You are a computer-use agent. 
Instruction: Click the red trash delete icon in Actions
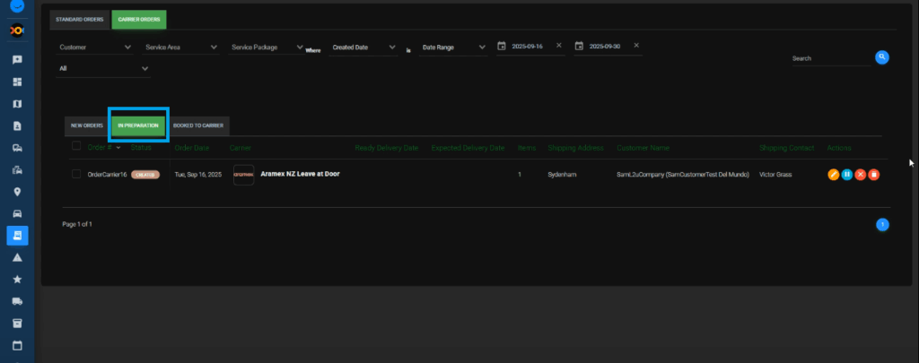(874, 174)
